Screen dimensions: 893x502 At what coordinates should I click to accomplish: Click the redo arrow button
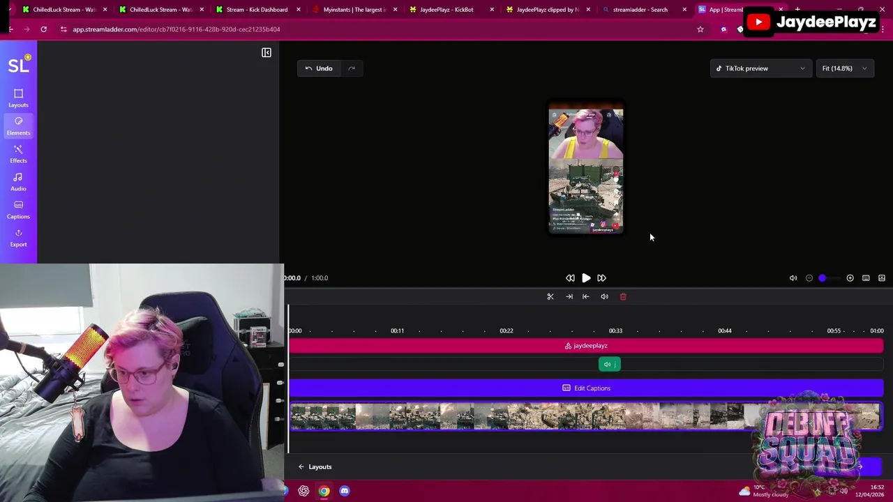point(352,68)
